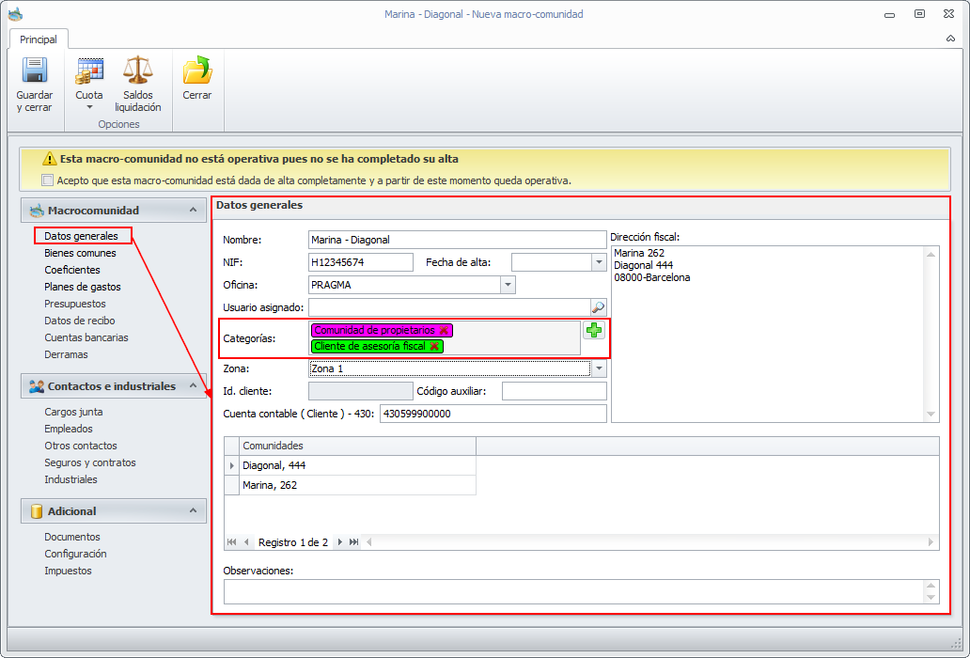Image resolution: width=970 pixels, height=658 pixels.
Task: Select the Marina, 262 community row
Action: click(359, 485)
